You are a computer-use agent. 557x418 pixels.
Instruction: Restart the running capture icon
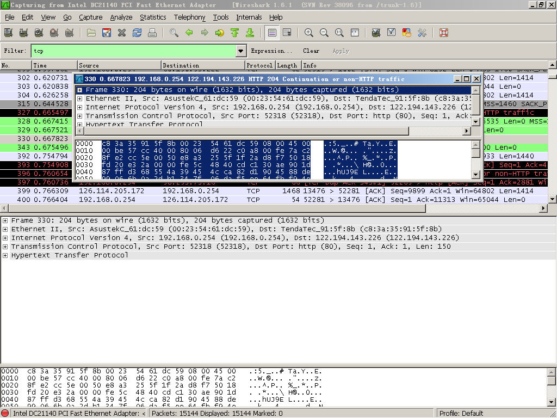69,33
